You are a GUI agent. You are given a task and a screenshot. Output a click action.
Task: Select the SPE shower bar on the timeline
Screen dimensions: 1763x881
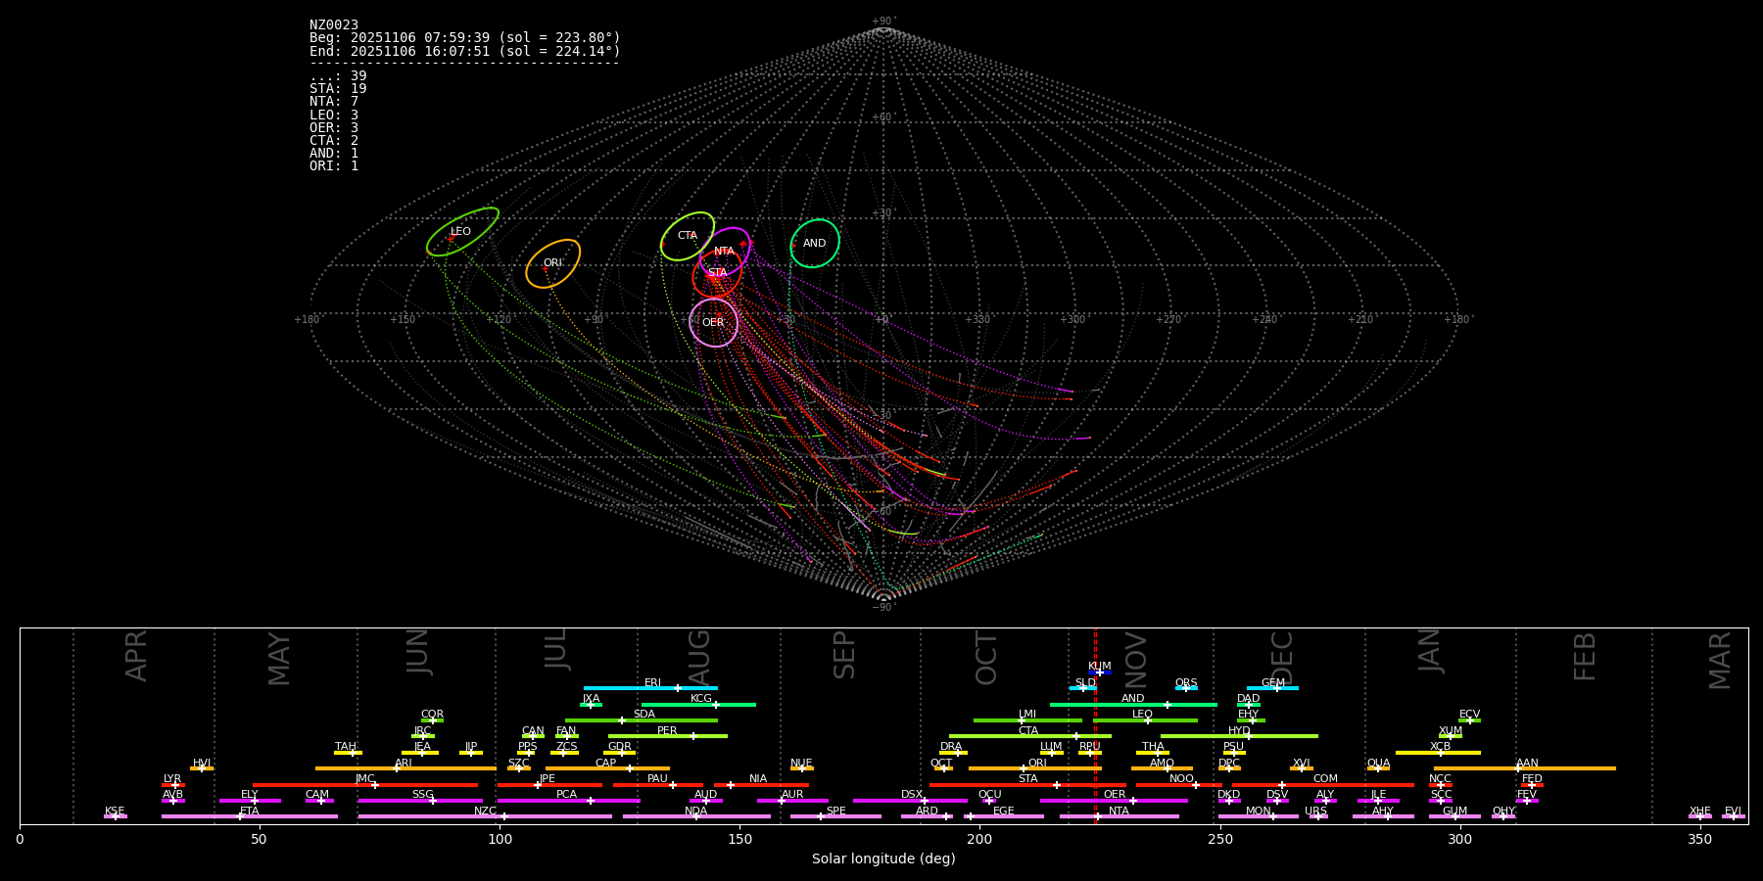(x=835, y=816)
